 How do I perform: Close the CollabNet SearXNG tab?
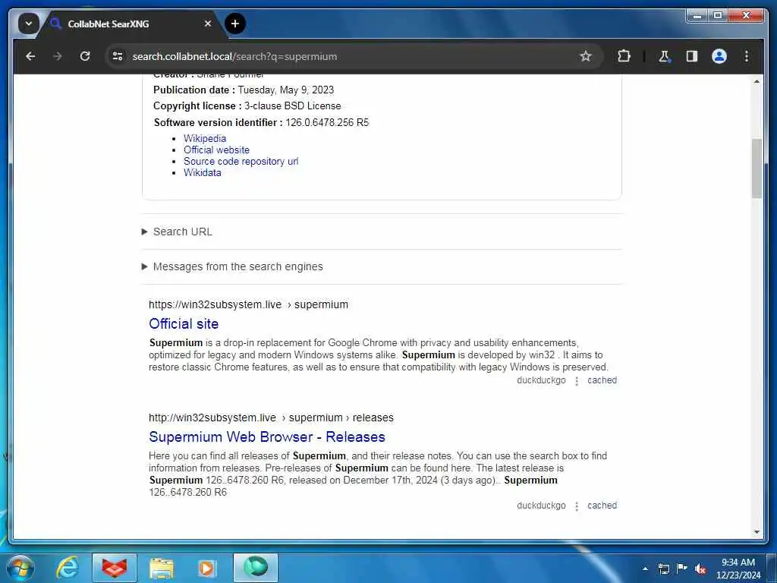pos(208,24)
